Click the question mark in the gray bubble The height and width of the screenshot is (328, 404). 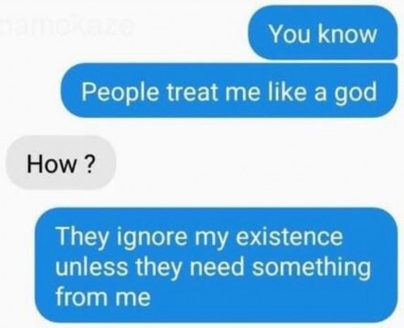90,164
